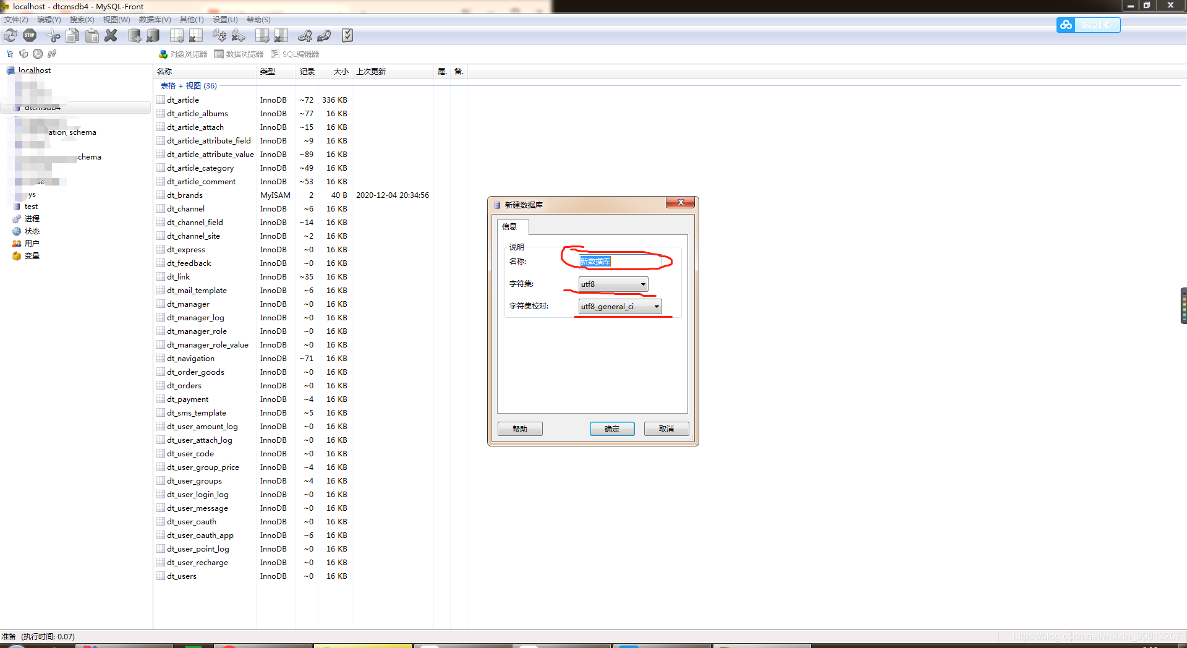Sort by the 大小 column header

(x=335, y=72)
